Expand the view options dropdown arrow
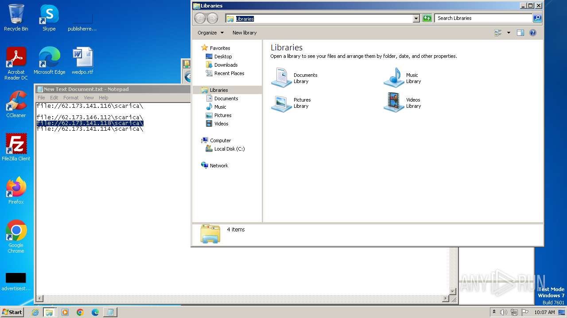Image resolution: width=567 pixels, height=318 pixels. click(x=509, y=33)
